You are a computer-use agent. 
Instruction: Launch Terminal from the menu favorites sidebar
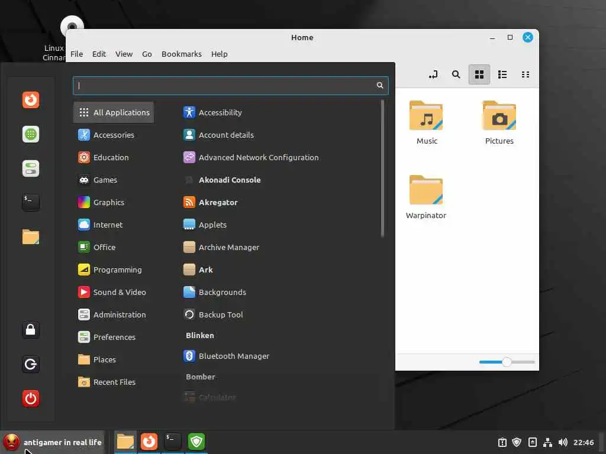(31, 203)
